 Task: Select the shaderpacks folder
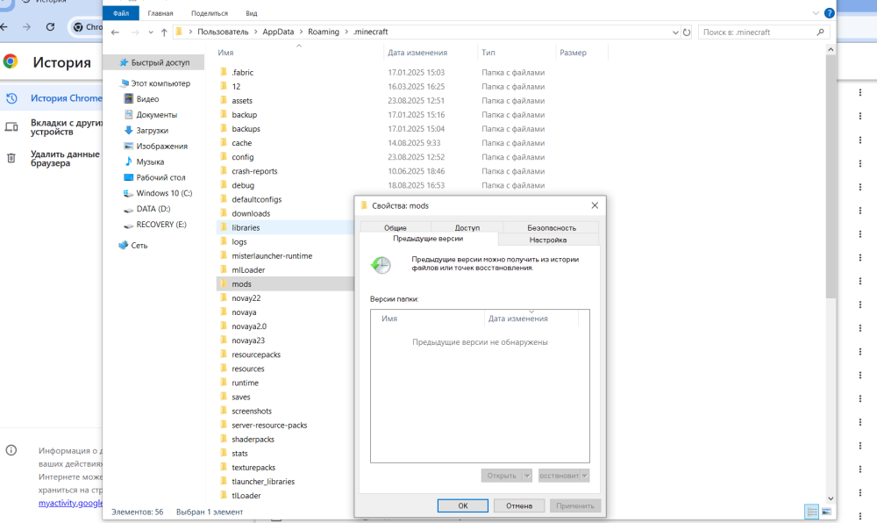pyautogui.click(x=253, y=439)
